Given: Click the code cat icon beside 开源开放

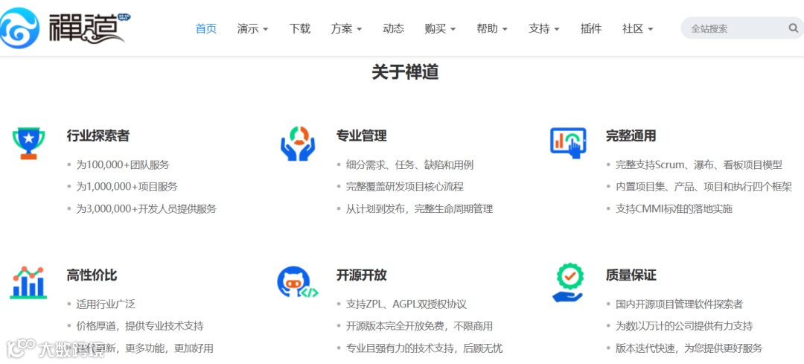Looking at the screenshot, I should 298,282.
